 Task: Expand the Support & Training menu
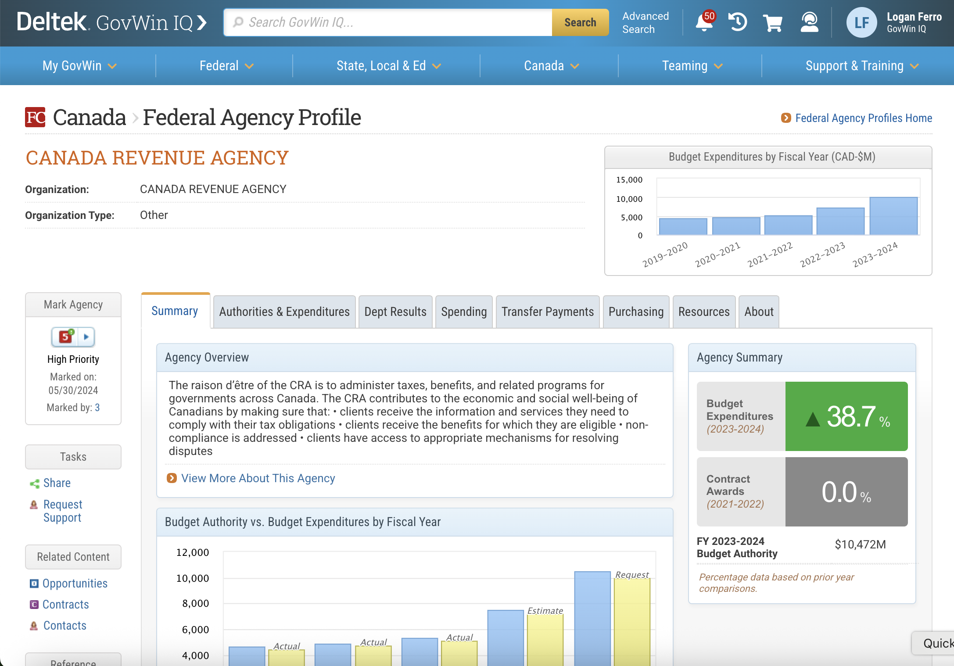tap(862, 66)
